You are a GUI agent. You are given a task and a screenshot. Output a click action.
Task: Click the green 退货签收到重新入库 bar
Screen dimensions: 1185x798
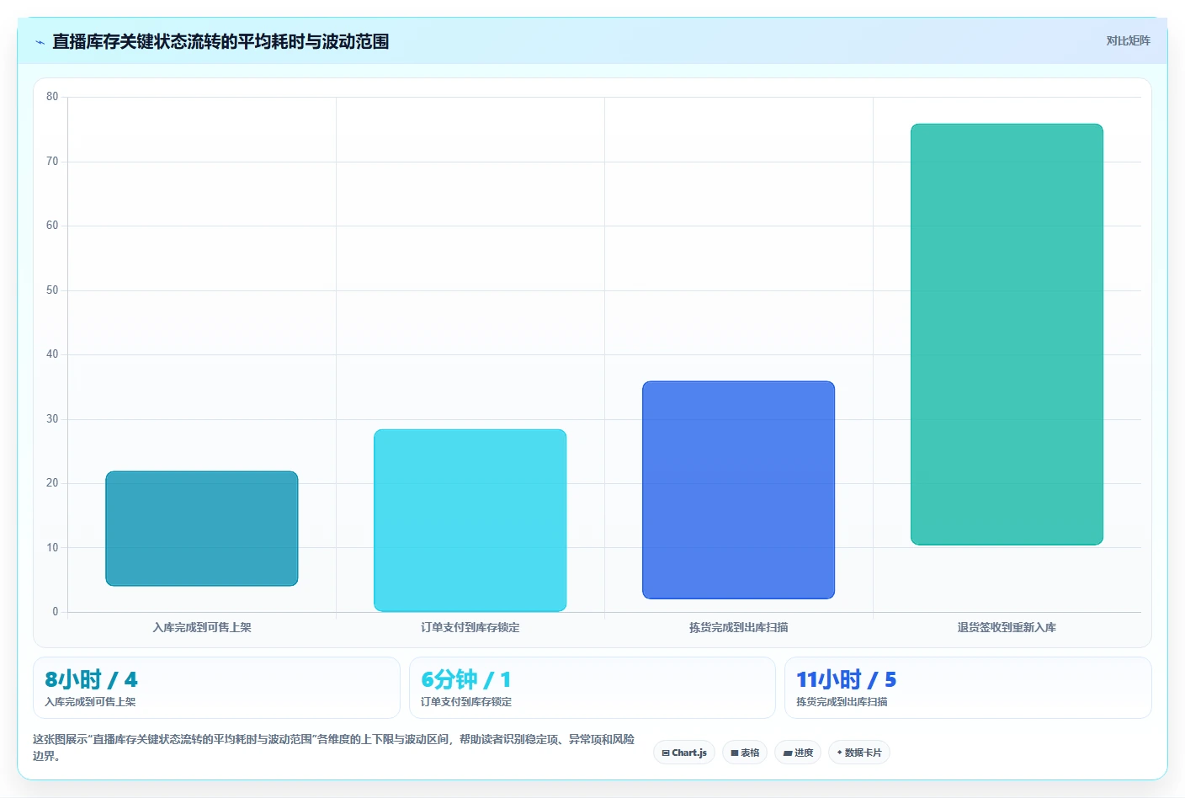coord(1007,334)
